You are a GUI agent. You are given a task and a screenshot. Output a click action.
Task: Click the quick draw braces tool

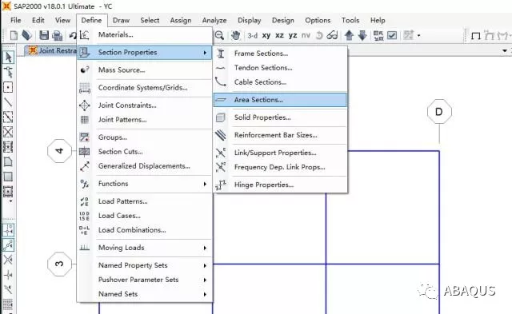tap(8, 132)
